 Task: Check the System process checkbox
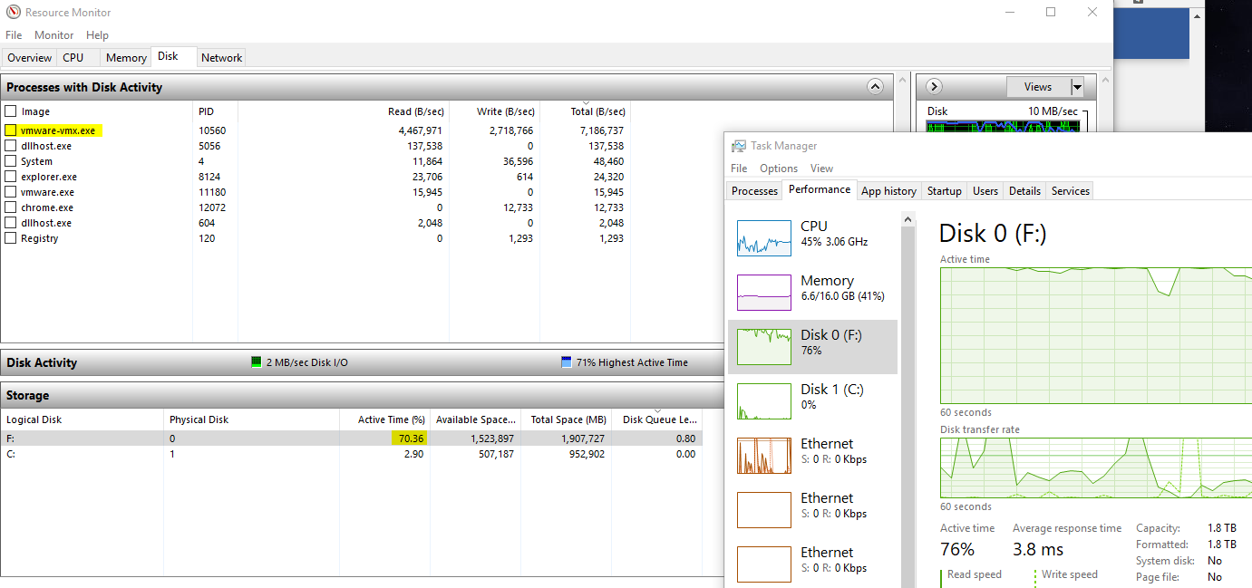point(11,161)
